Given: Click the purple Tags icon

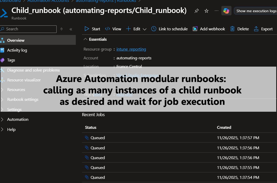Looking at the screenshot, I should [x=2, y=60].
